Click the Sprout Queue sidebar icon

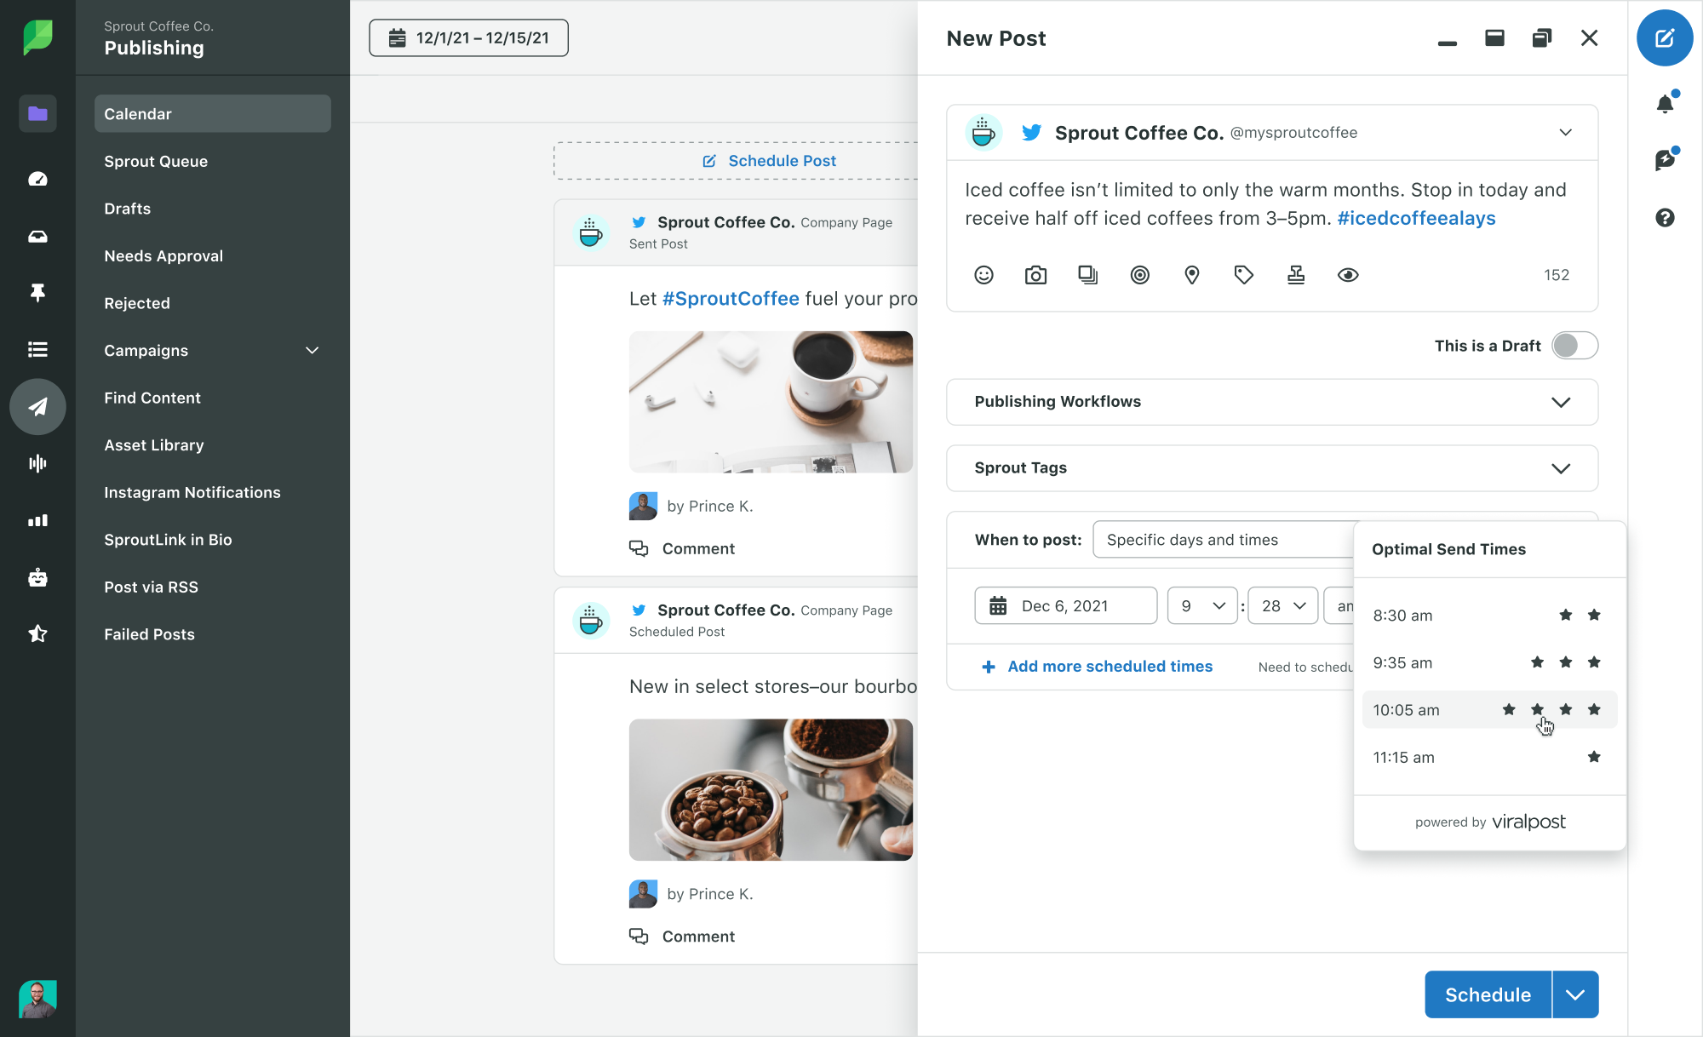pyautogui.click(x=154, y=160)
